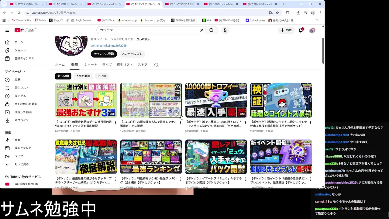Open options for ちいぼけ 最強おたすけ video
The width and height of the screenshot is (389, 219).
[x=115, y=123]
